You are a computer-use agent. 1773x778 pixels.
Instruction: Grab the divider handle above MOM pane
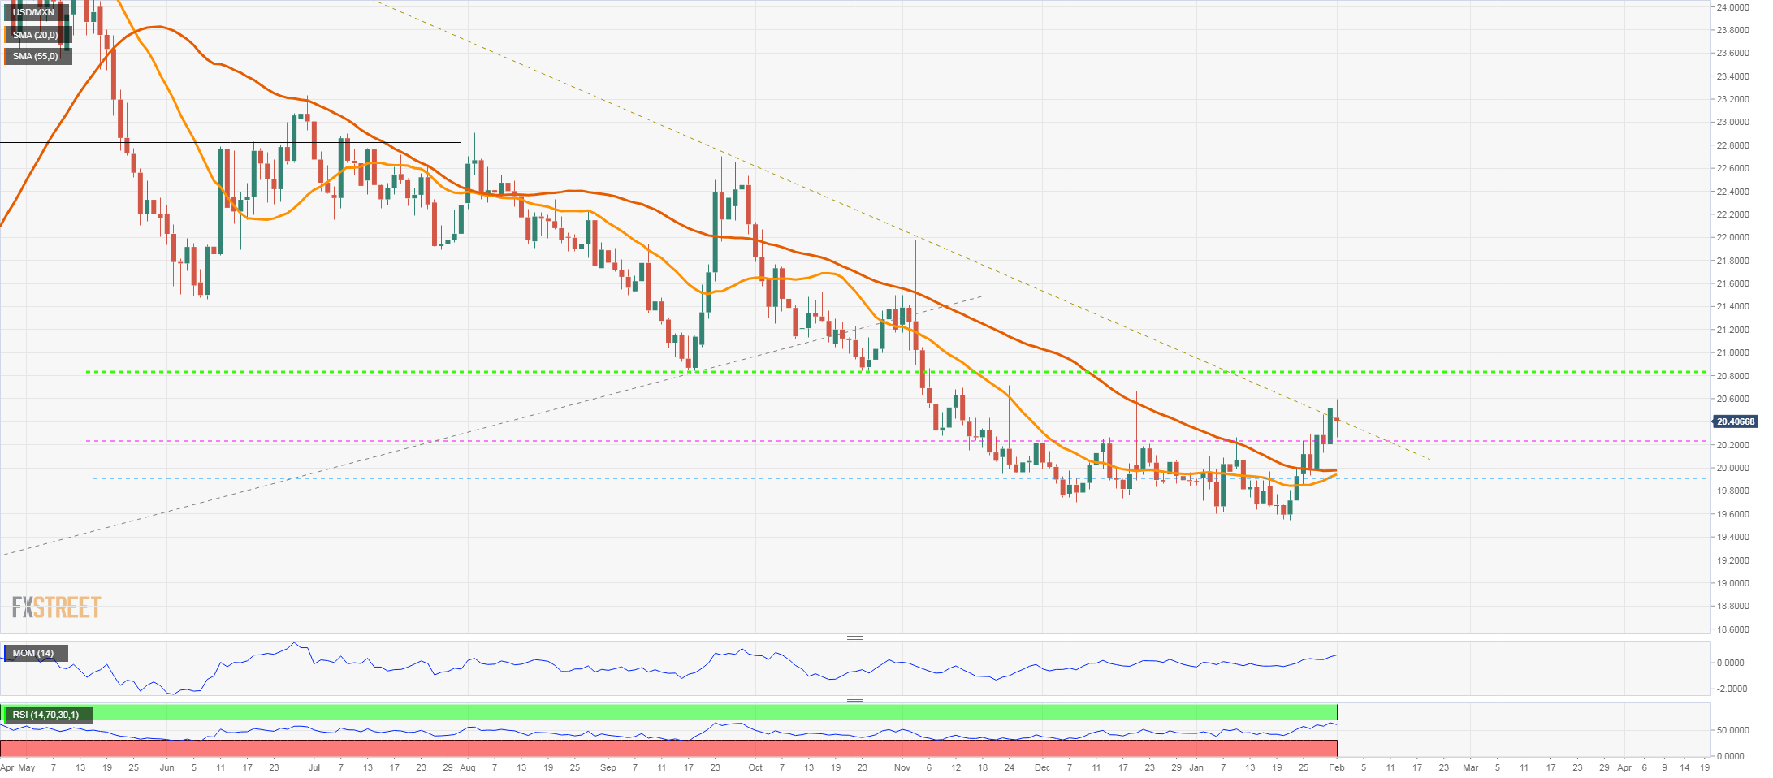coord(854,638)
